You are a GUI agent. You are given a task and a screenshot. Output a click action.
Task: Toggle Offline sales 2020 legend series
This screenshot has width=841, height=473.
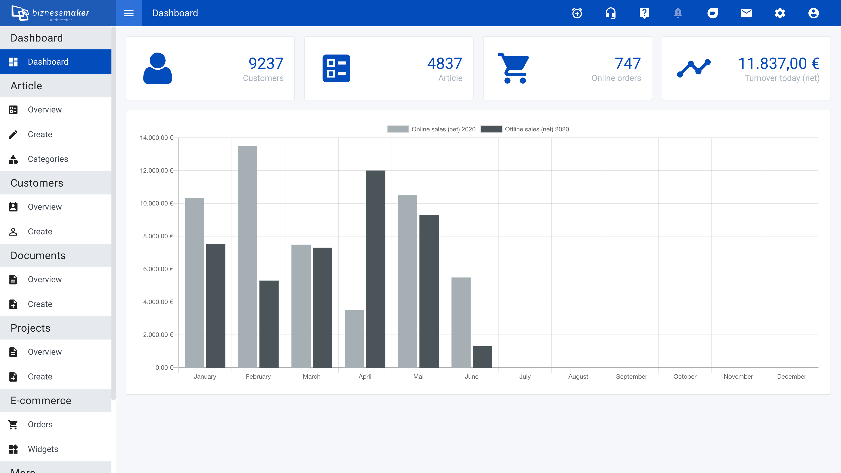coord(525,129)
